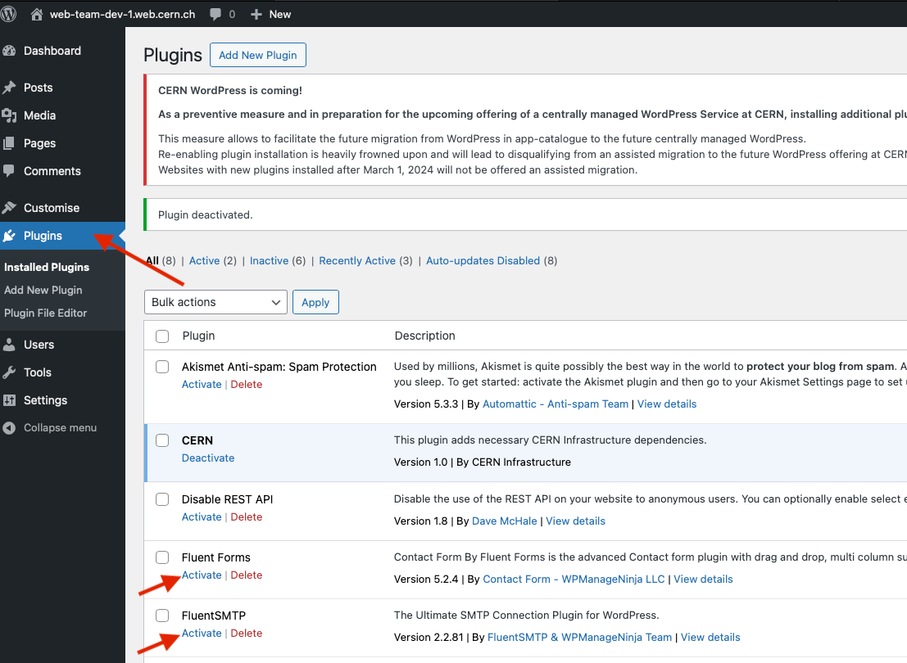Activate the Fluent Forms plugin
907x663 pixels.
click(202, 575)
